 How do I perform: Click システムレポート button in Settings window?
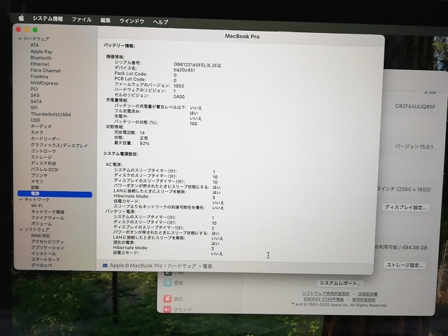pyautogui.click(x=340, y=283)
